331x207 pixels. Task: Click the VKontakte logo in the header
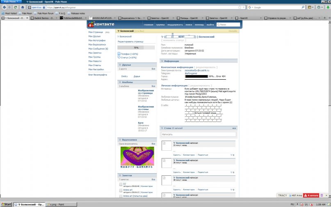click(101, 24)
